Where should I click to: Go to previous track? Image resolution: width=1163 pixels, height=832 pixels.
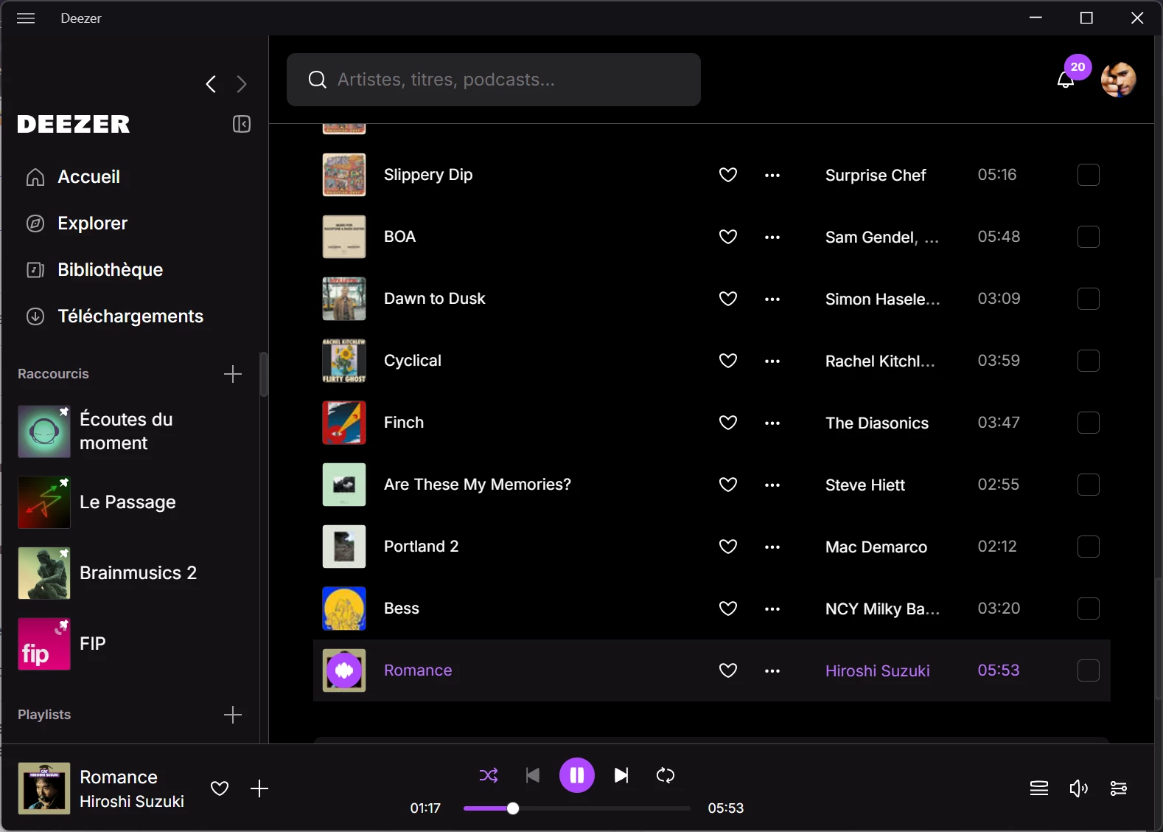pyautogui.click(x=533, y=775)
